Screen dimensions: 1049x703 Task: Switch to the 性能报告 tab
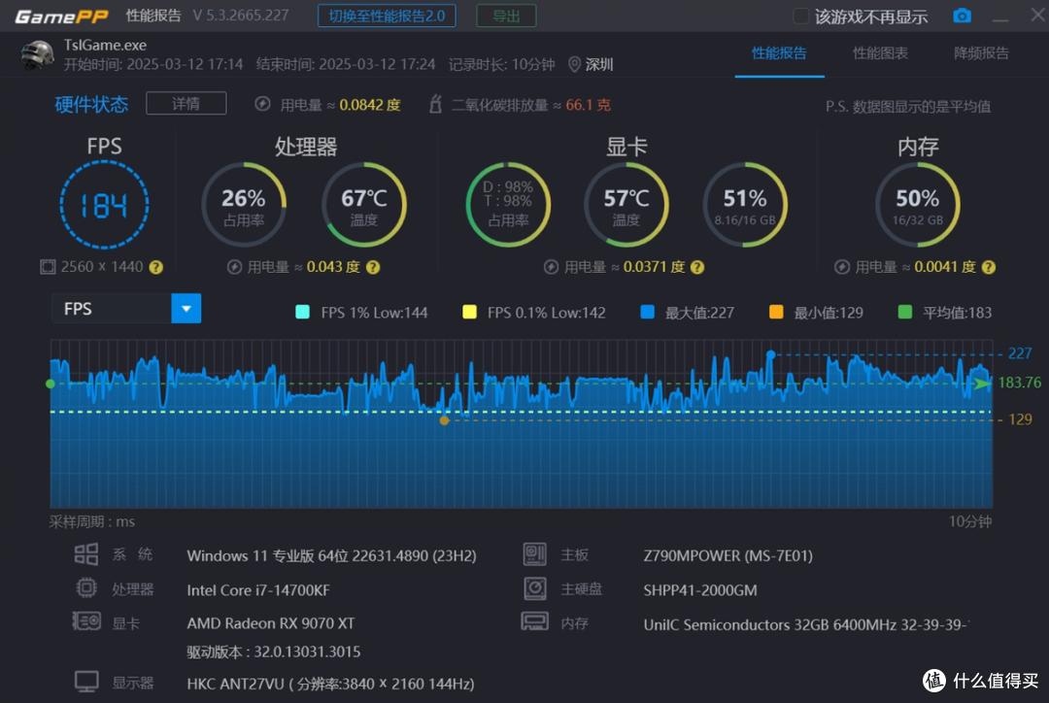point(779,53)
